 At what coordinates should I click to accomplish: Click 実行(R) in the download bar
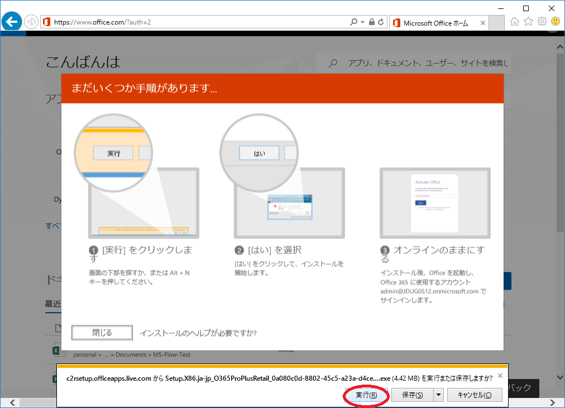366,395
